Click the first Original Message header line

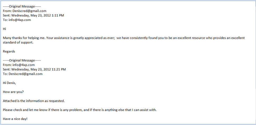point(22,6)
